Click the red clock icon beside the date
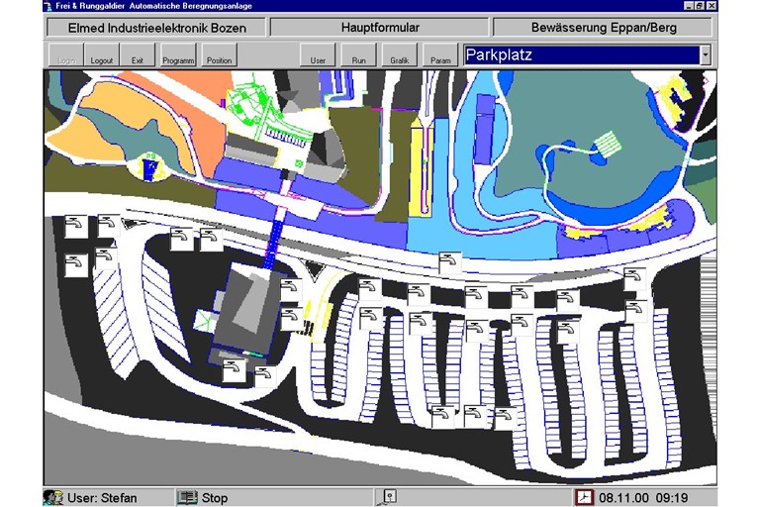Image resolution: width=760 pixels, height=507 pixels. [x=585, y=497]
